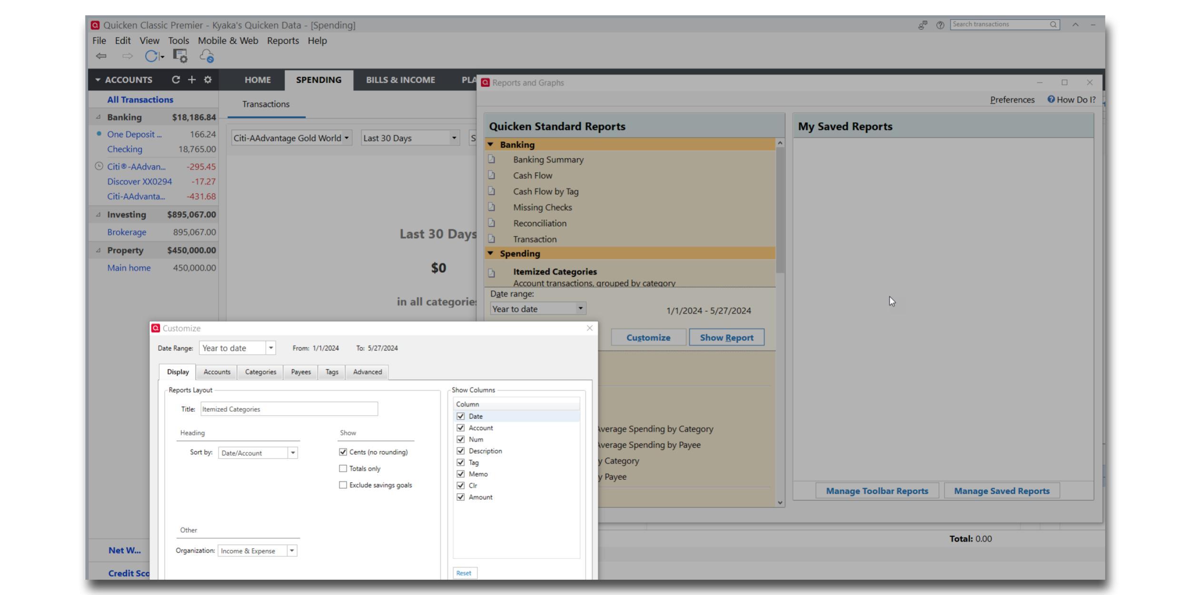This screenshot has height=595, width=1190.
Task: Collapse the Banking reports section
Action: coord(491,144)
